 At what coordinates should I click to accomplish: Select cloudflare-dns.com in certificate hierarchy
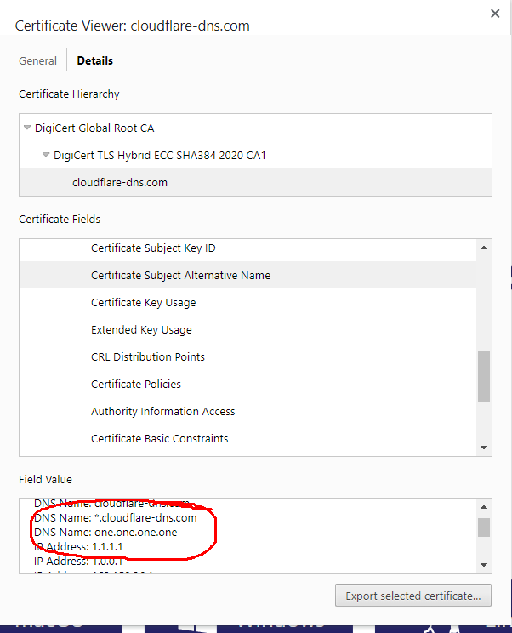click(255, 182)
